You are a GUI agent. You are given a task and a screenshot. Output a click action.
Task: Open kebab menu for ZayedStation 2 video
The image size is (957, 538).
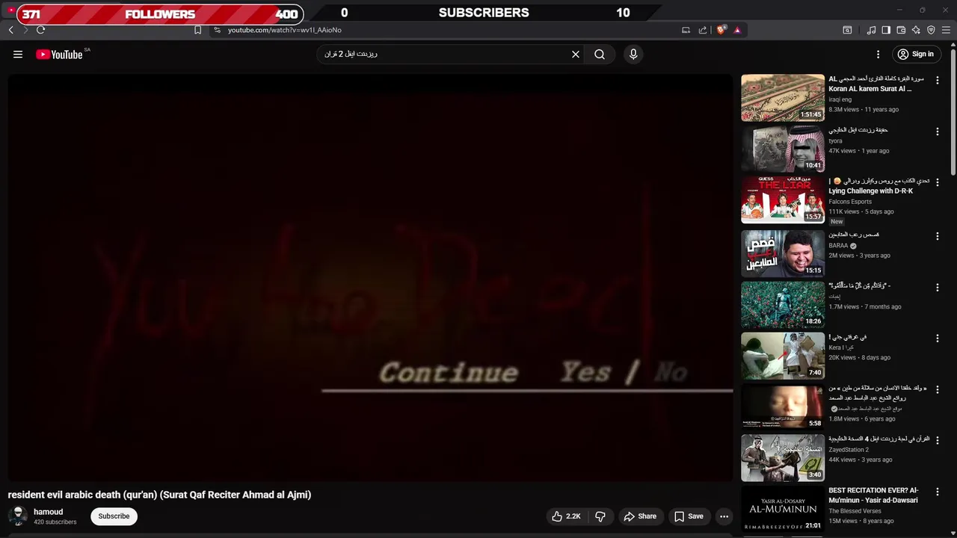point(937,441)
